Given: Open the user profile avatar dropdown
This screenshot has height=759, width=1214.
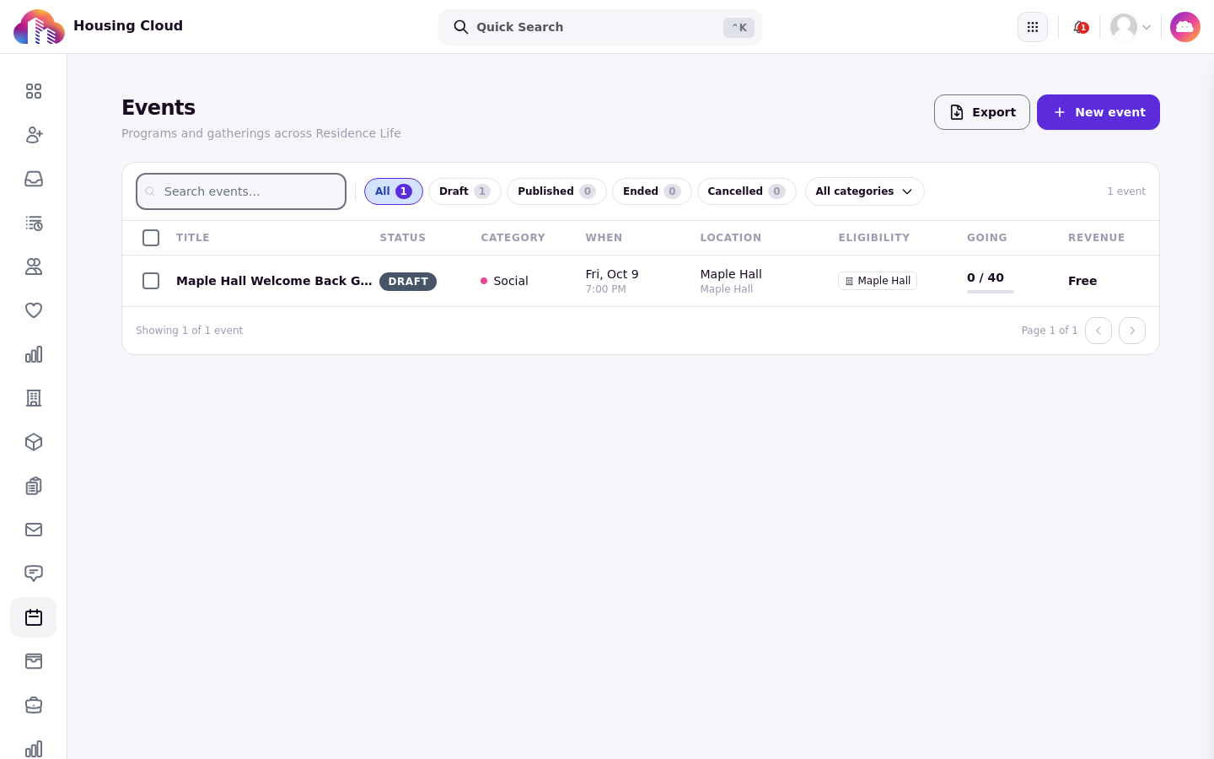Looking at the screenshot, I should 1131,27.
